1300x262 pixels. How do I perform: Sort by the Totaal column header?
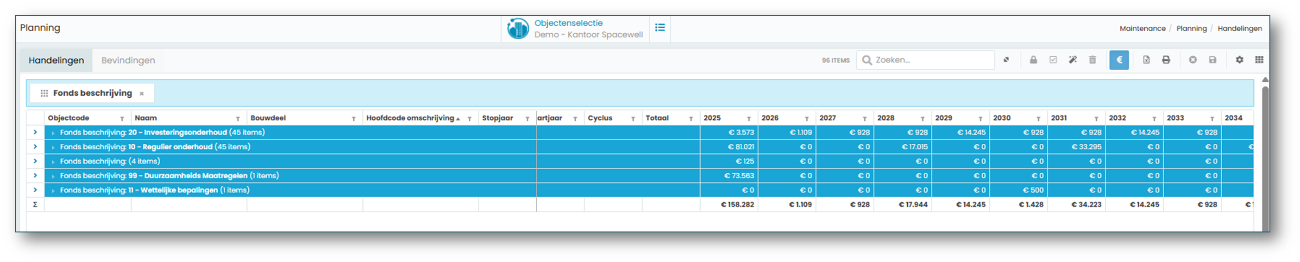(657, 118)
